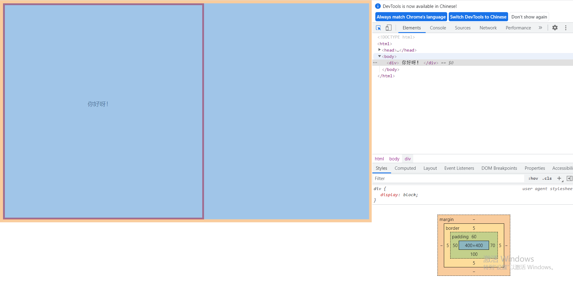Image resolution: width=573 pixels, height=281 pixels.
Task: Open the Event Listeners subtab
Action: click(459, 168)
